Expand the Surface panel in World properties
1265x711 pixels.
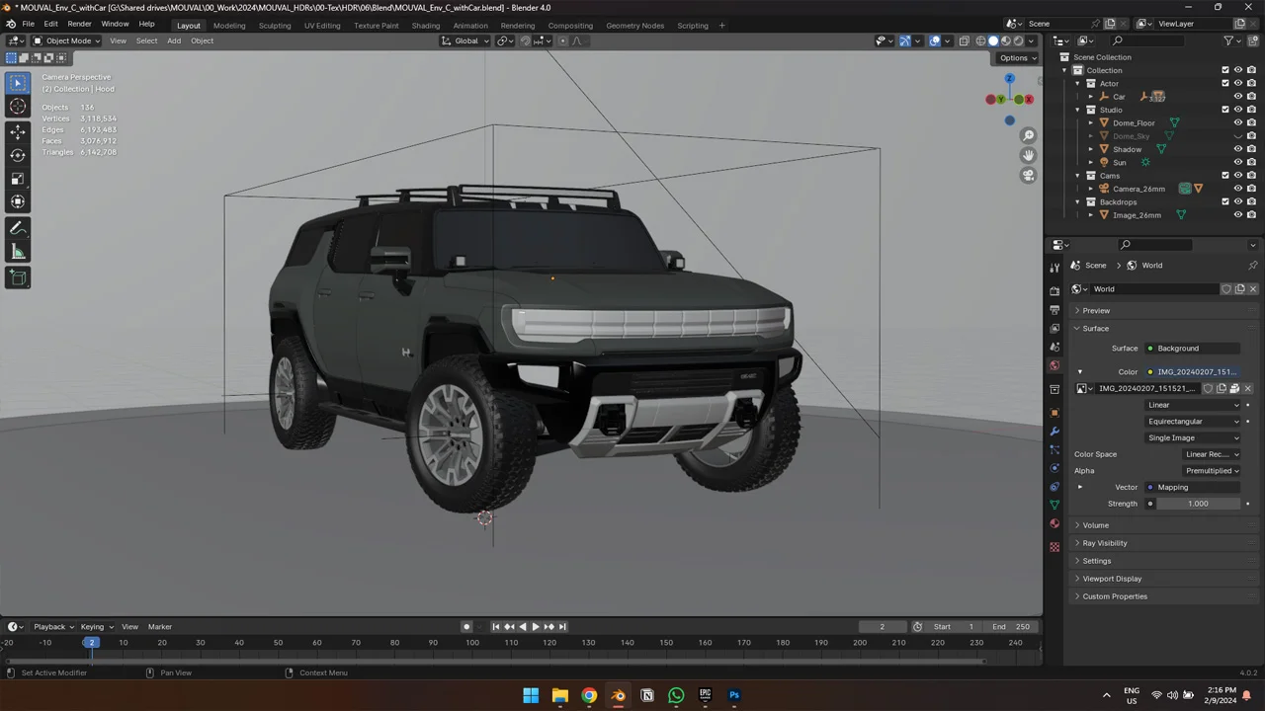1095,328
